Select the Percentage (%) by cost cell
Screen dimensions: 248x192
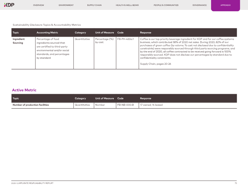(x=104, y=41)
